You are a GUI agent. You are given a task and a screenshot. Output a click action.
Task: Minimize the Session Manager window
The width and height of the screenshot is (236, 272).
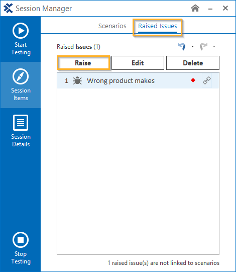pyautogui.click(x=210, y=9)
